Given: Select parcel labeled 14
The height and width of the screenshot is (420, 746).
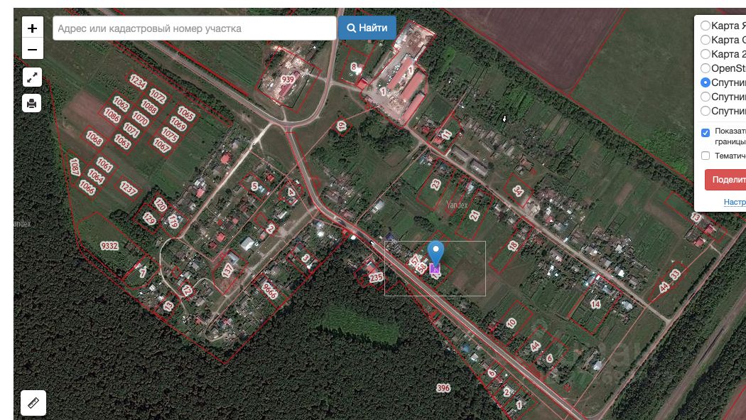Looking at the screenshot, I should (x=595, y=304).
